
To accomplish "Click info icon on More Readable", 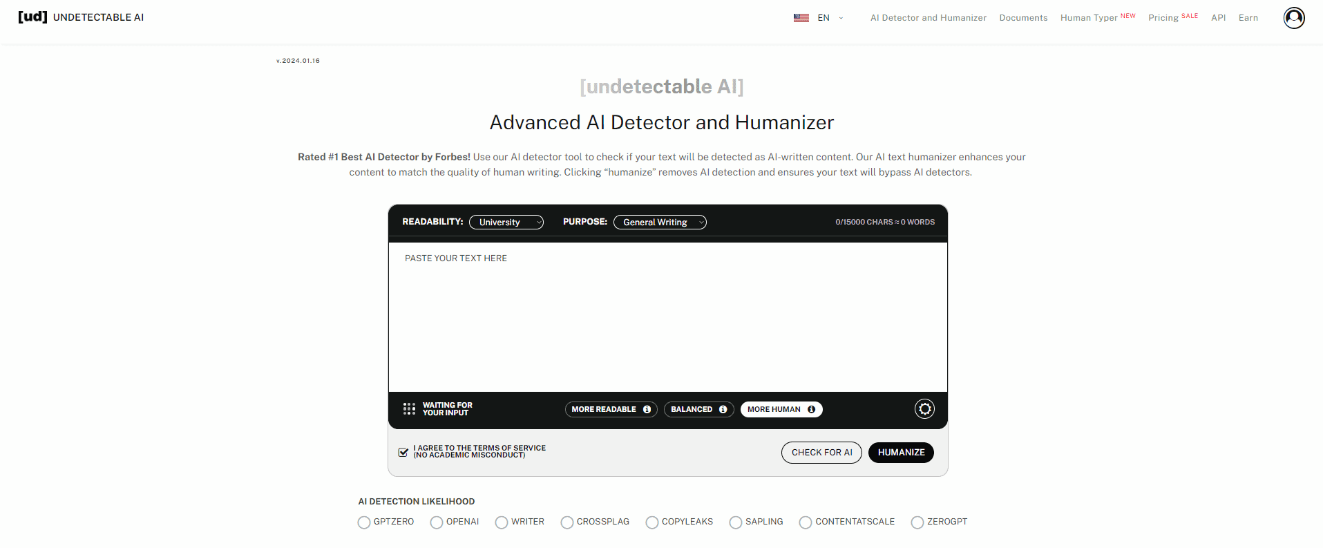I will click(x=647, y=409).
